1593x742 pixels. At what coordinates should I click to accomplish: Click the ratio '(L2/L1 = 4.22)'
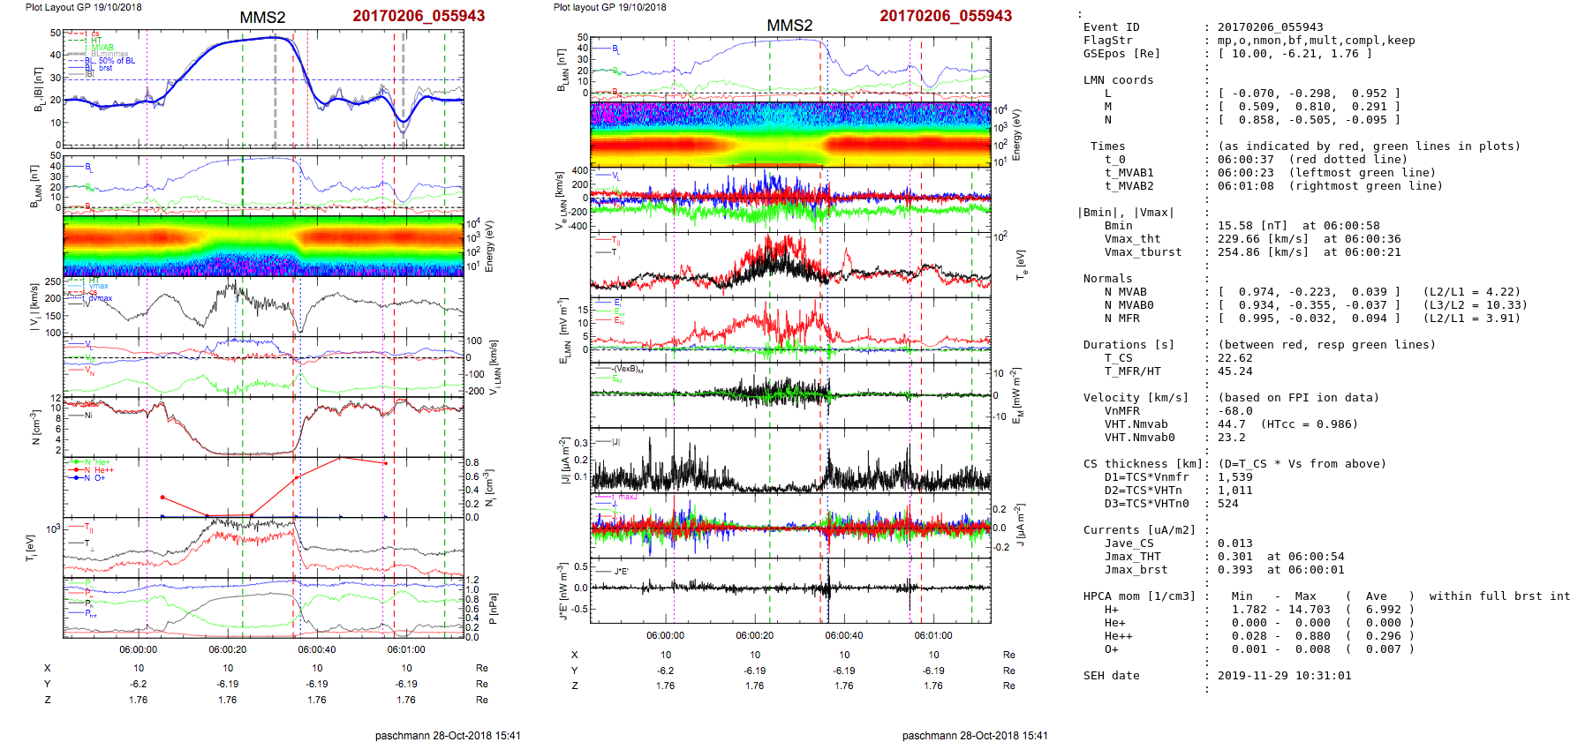(x=1471, y=292)
